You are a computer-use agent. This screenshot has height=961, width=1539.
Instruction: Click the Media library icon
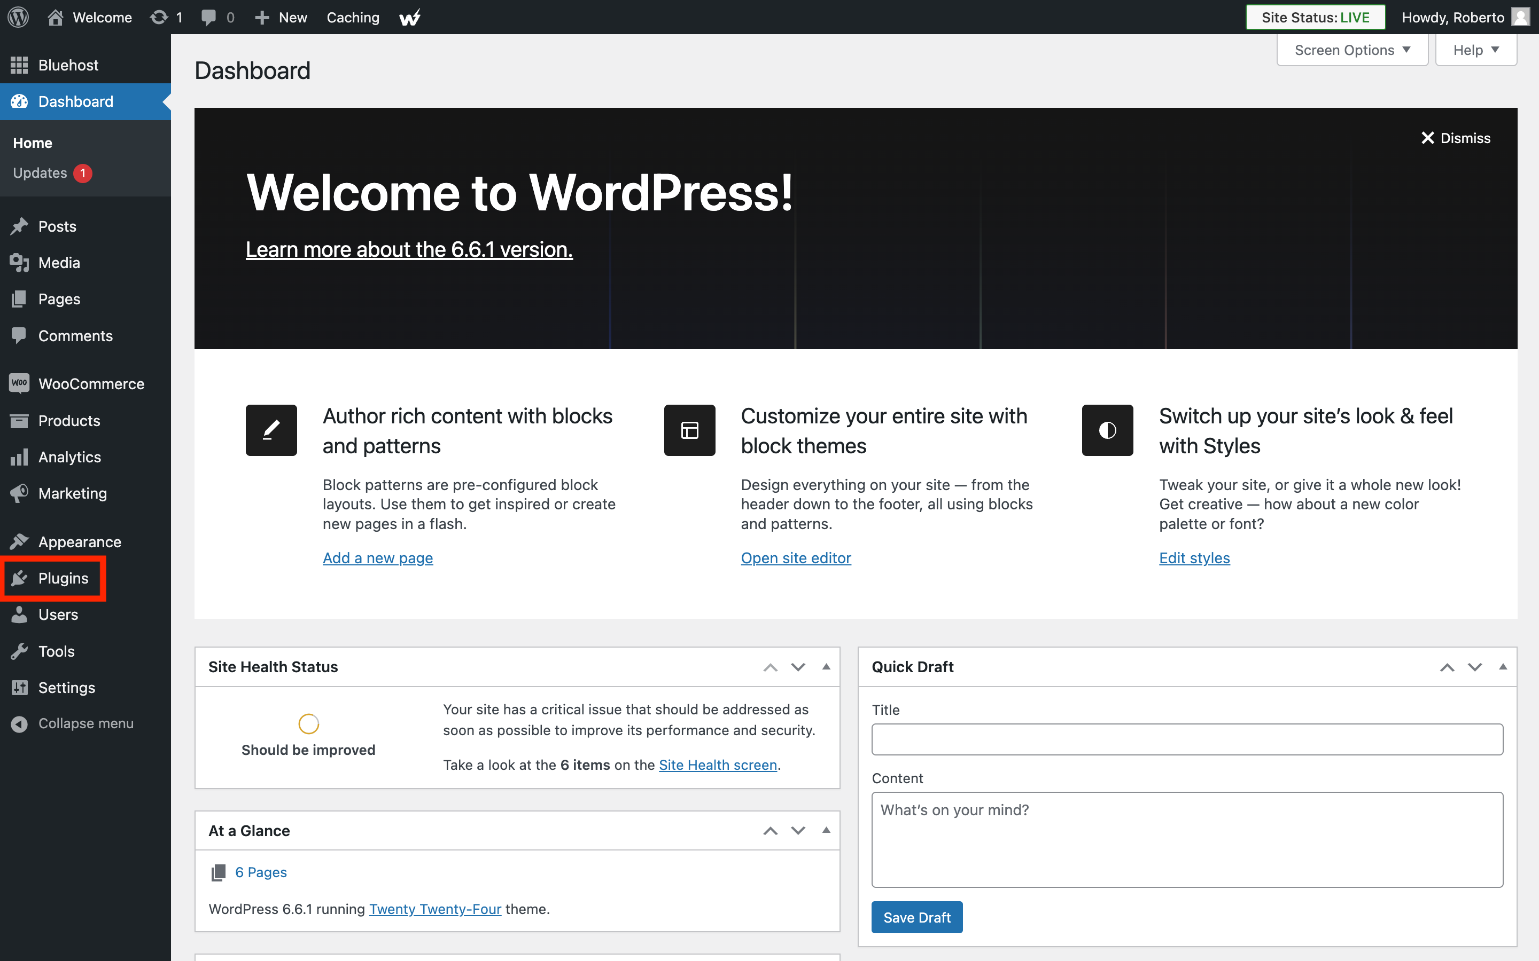(x=19, y=263)
